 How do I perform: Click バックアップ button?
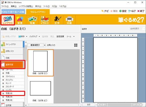(x=33, y=36)
